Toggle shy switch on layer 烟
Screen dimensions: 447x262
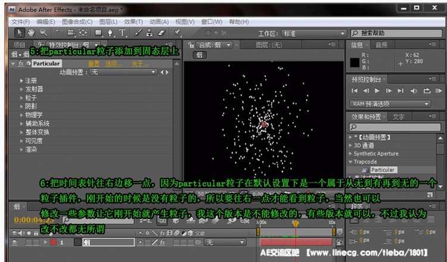(x=140, y=242)
